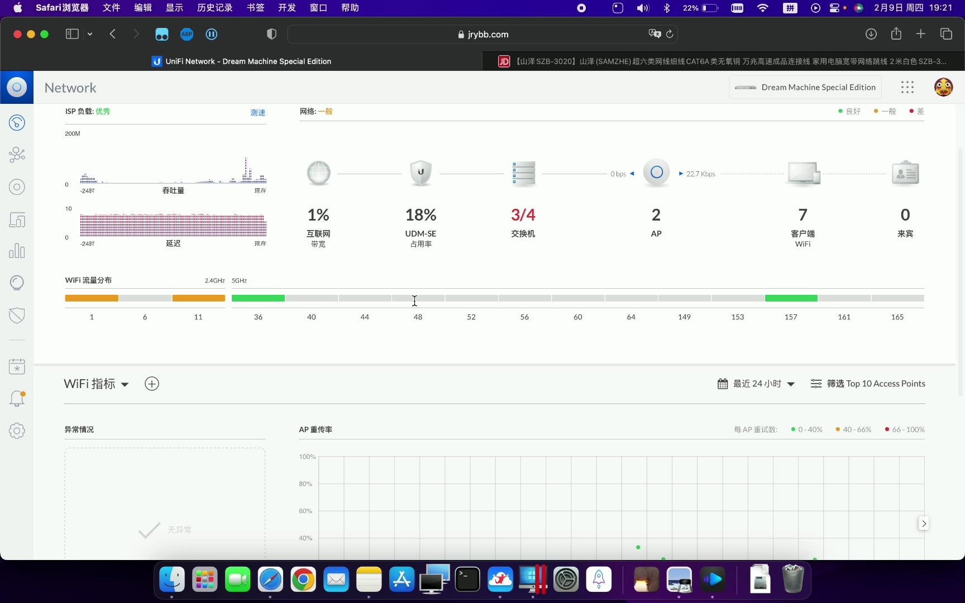Click the channel 36 green 5GHz bar
965x603 pixels.
(258, 298)
